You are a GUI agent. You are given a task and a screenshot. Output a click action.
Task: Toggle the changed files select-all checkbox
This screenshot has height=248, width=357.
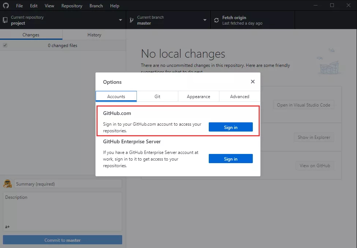point(5,45)
